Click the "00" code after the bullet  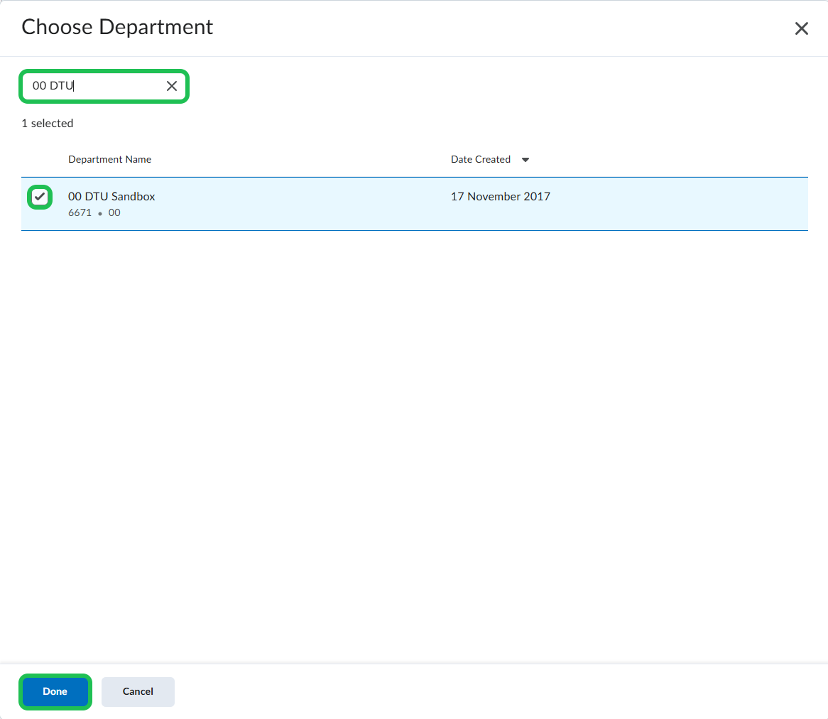pos(114,212)
